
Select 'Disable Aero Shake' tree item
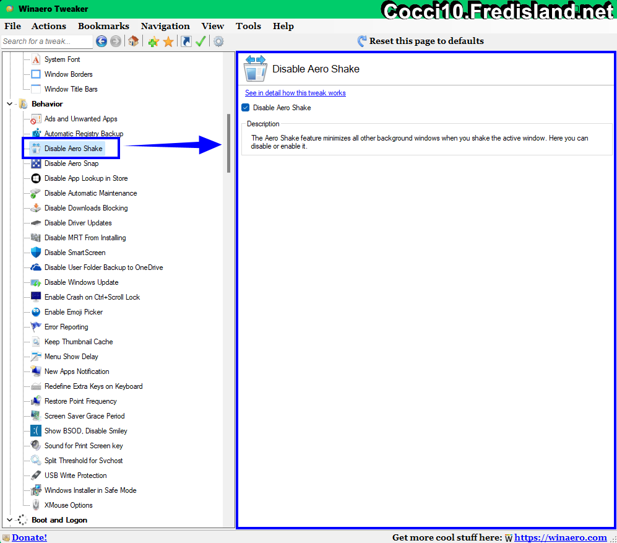pyautogui.click(x=73, y=149)
